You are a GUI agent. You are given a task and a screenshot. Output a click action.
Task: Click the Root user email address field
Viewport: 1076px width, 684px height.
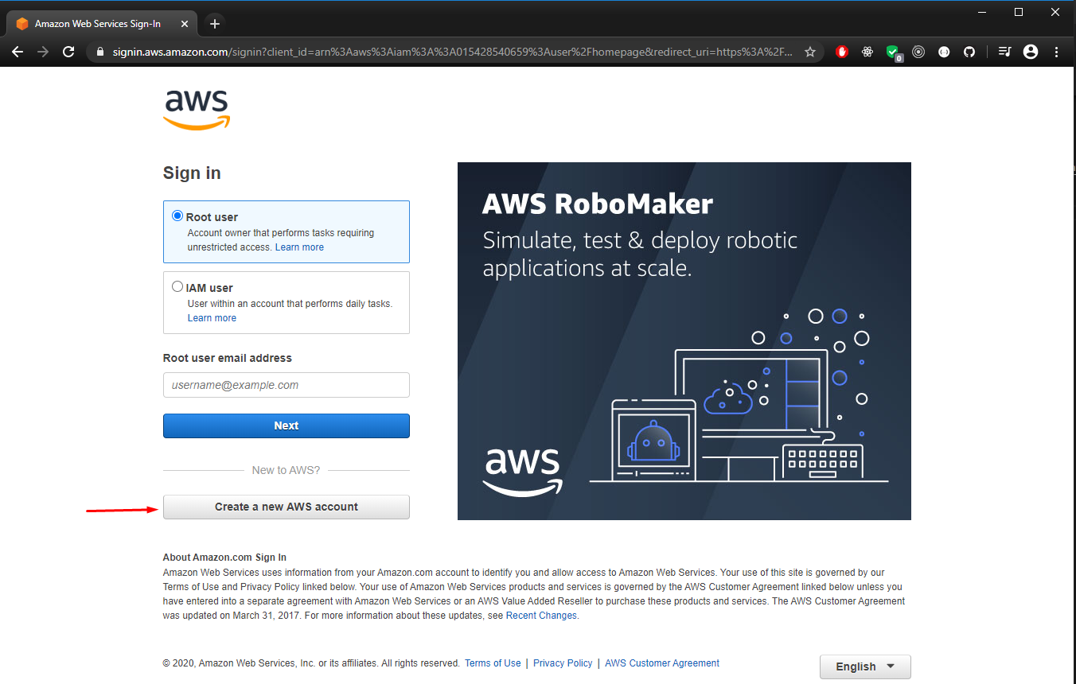pos(286,385)
